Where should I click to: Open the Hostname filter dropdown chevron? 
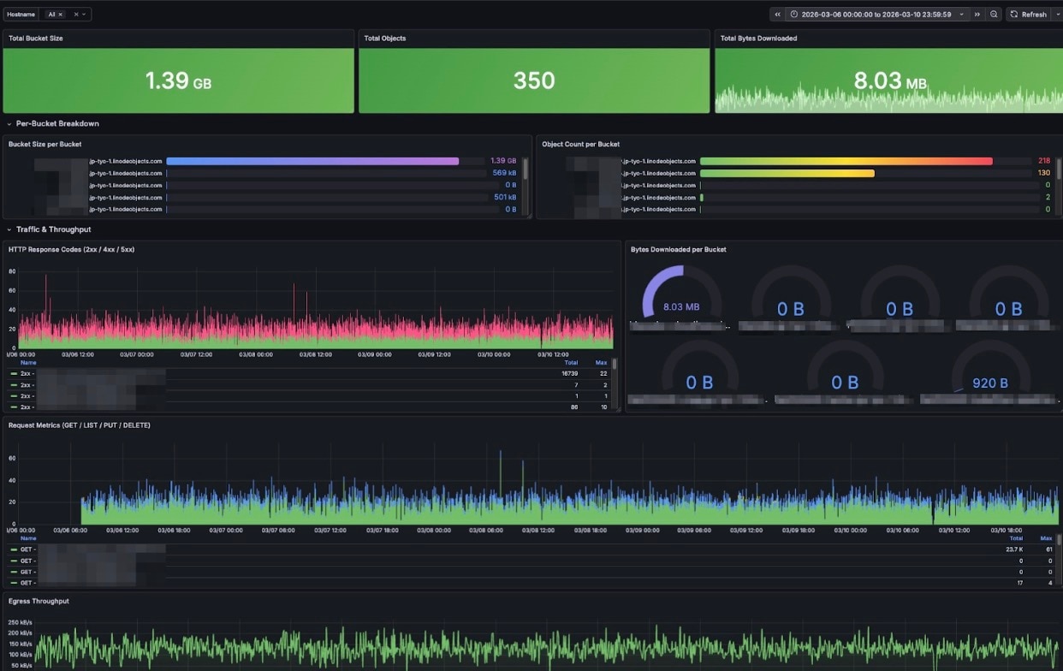tap(84, 14)
